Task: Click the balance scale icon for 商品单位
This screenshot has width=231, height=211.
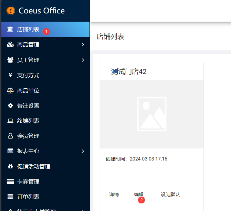Action: [10, 90]
